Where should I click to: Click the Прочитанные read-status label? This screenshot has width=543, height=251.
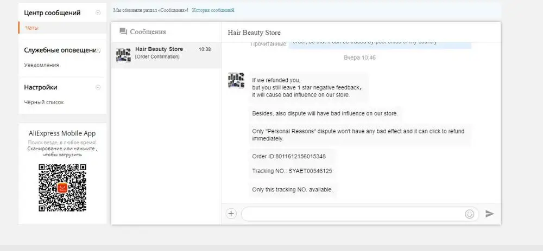click(268, 44)
